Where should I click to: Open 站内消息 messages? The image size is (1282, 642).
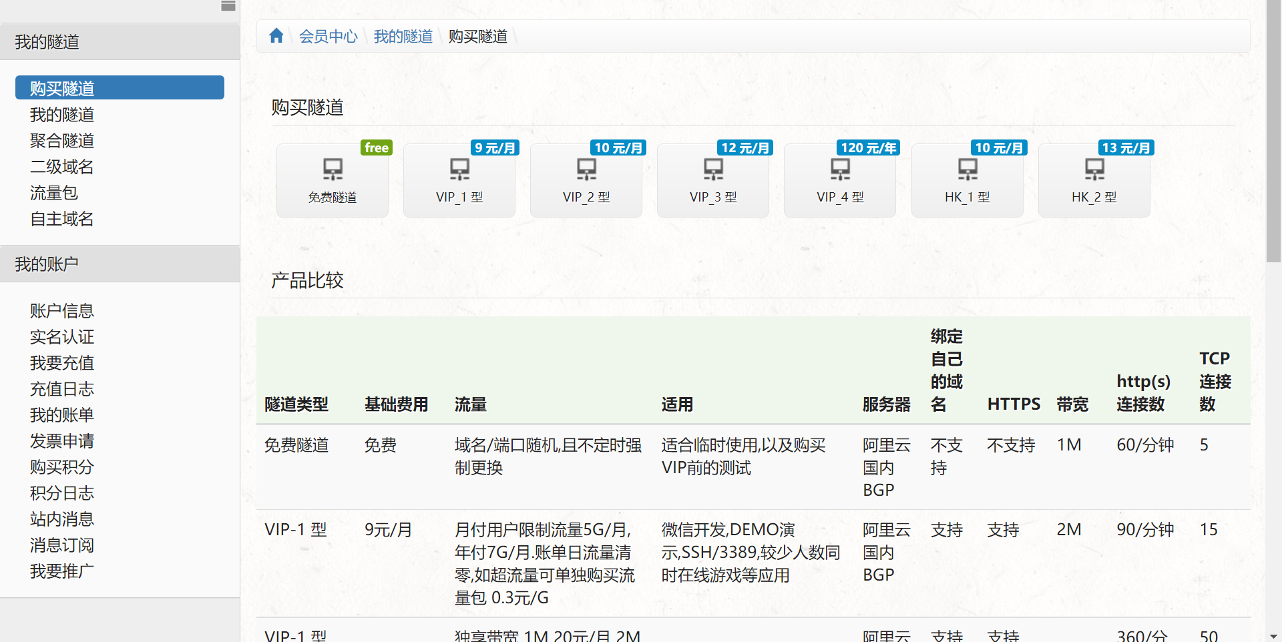pyautogui.click(x=62, y=519)
